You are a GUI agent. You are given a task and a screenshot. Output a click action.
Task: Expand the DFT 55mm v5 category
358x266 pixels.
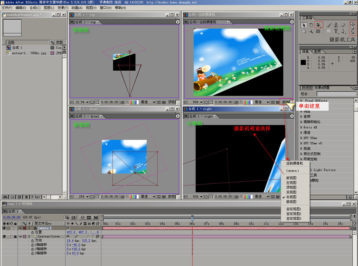pyautogui.click(x=301, y=143)
